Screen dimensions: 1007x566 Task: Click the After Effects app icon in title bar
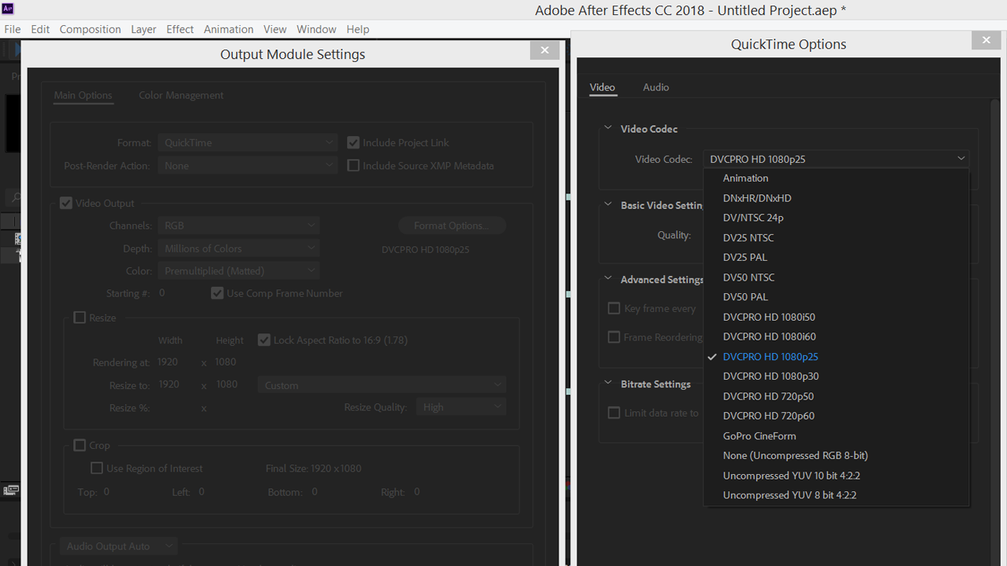(x=10, y=9)
